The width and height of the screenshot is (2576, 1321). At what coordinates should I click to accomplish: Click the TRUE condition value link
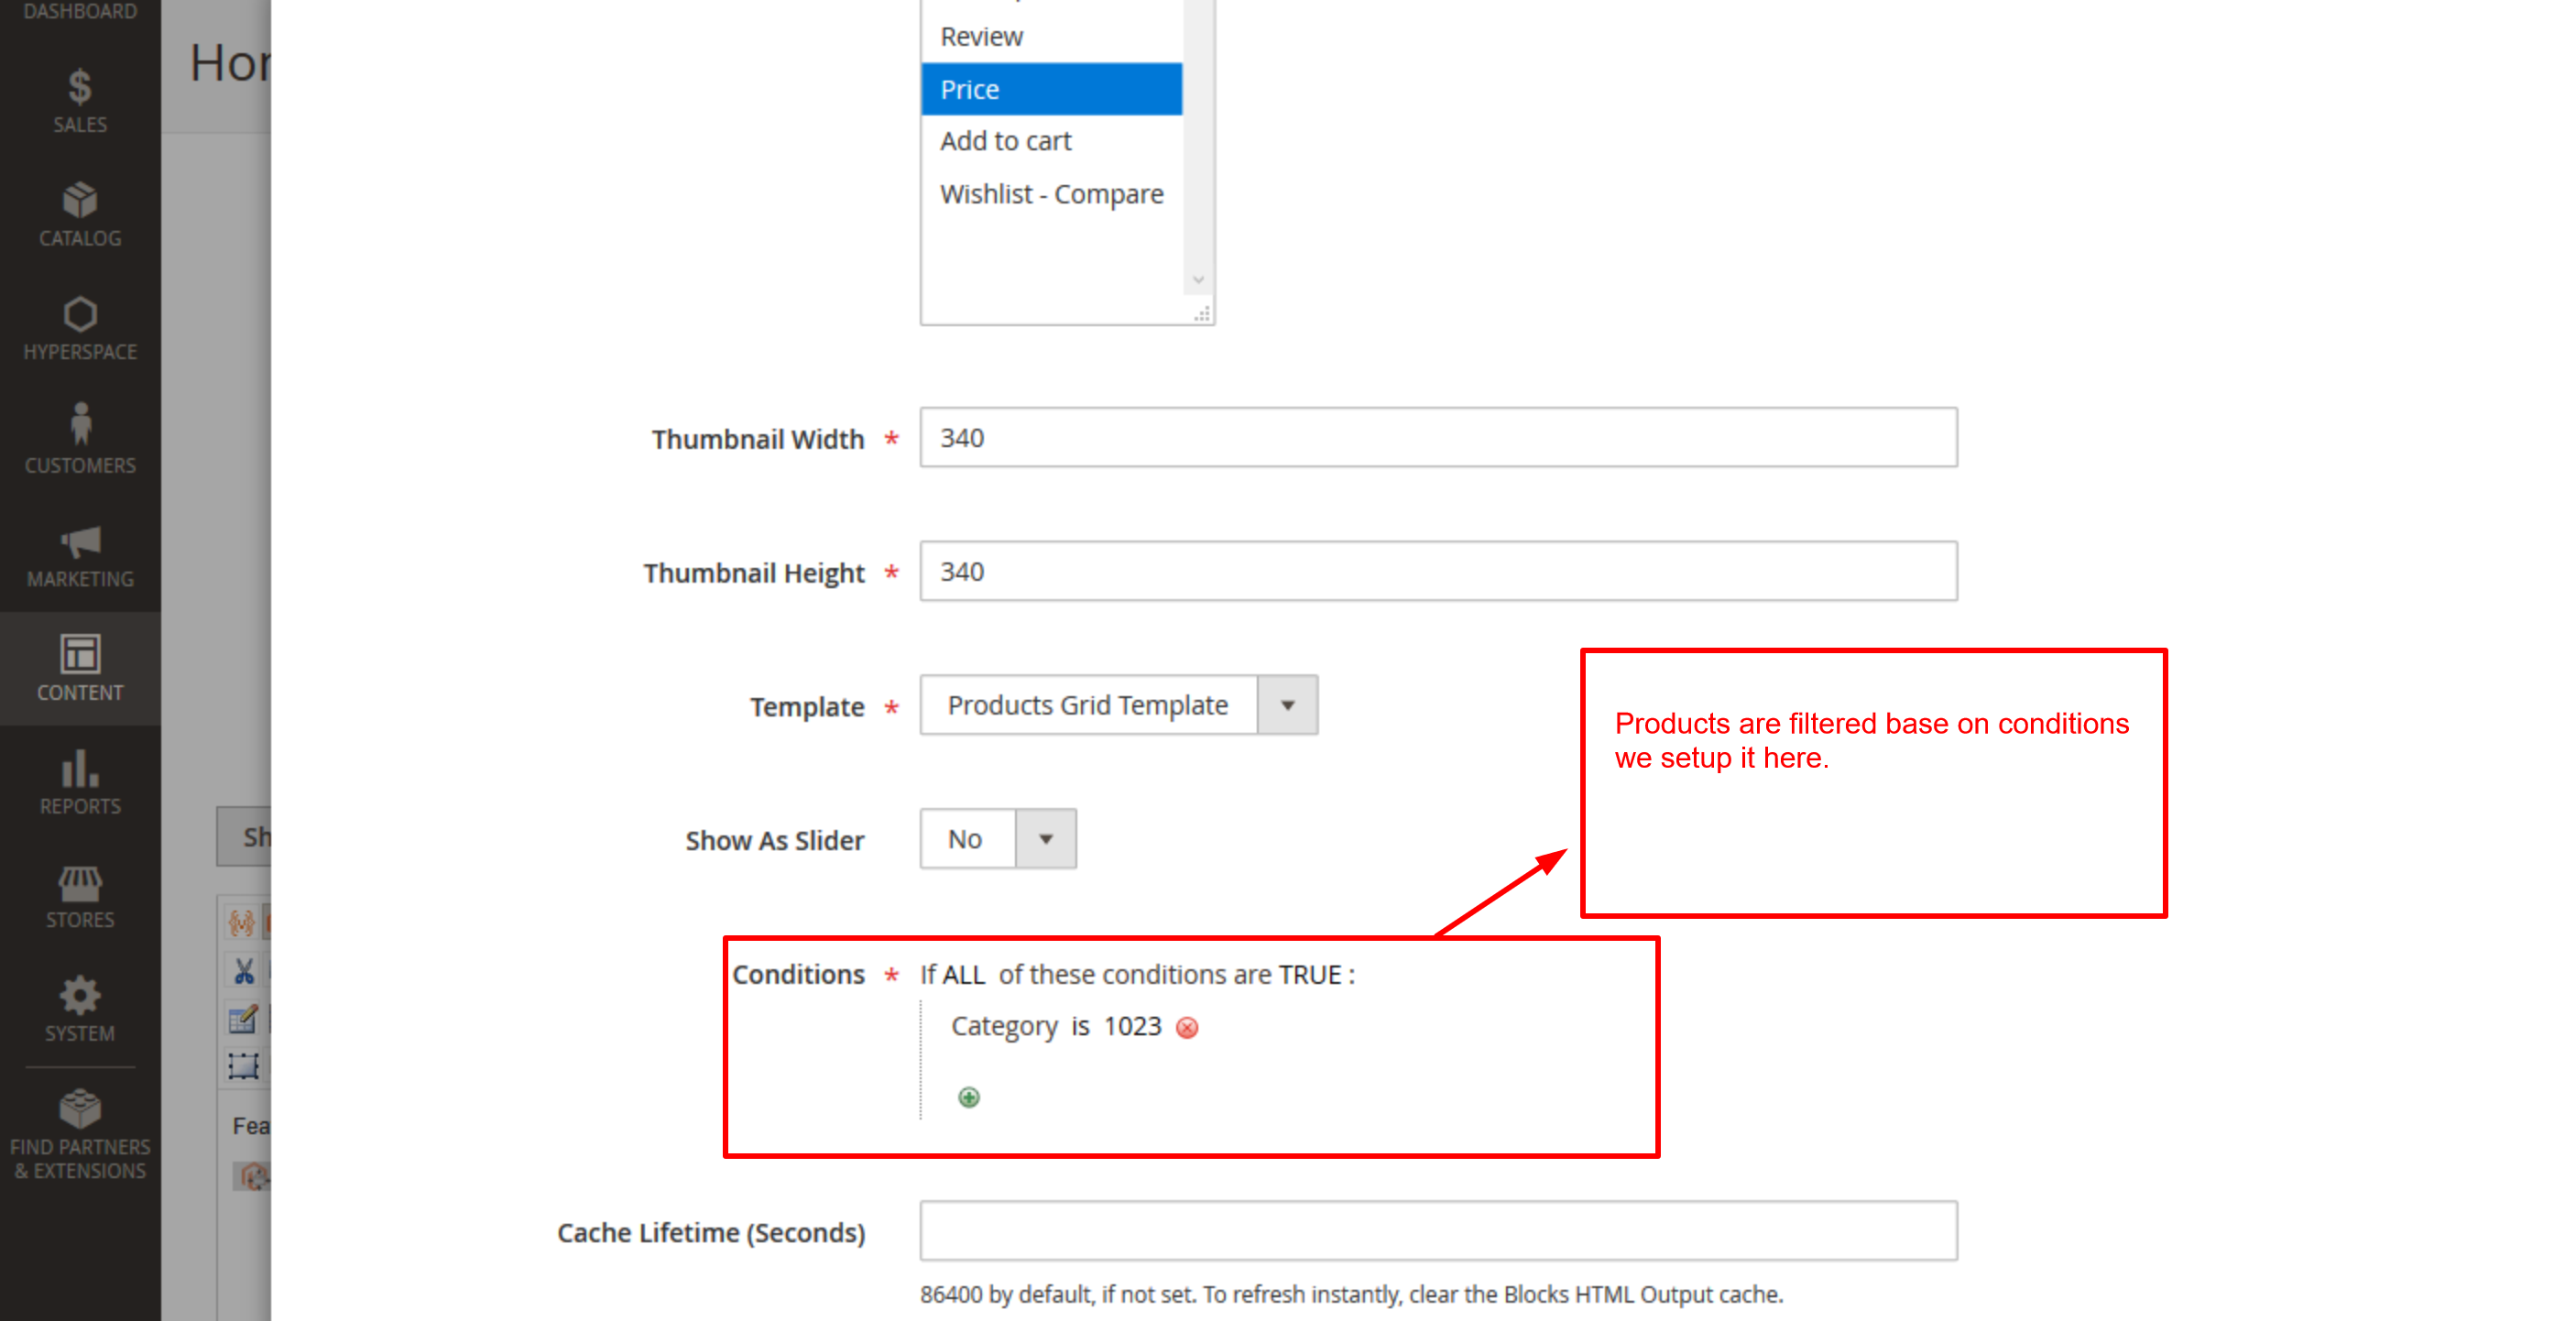1309,975
